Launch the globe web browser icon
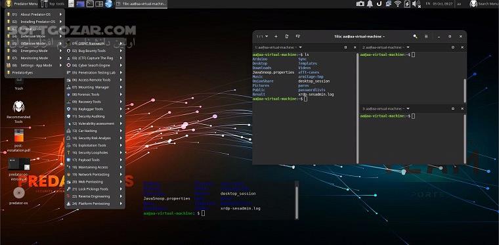499x245 pixels. [108, 4]
